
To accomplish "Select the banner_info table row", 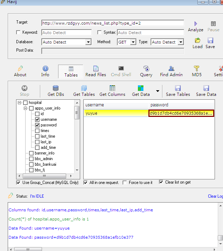I will click(x=44, y=153).
